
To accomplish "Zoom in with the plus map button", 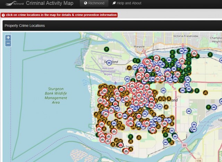I will pyautogui.click(x=8, y=38).
